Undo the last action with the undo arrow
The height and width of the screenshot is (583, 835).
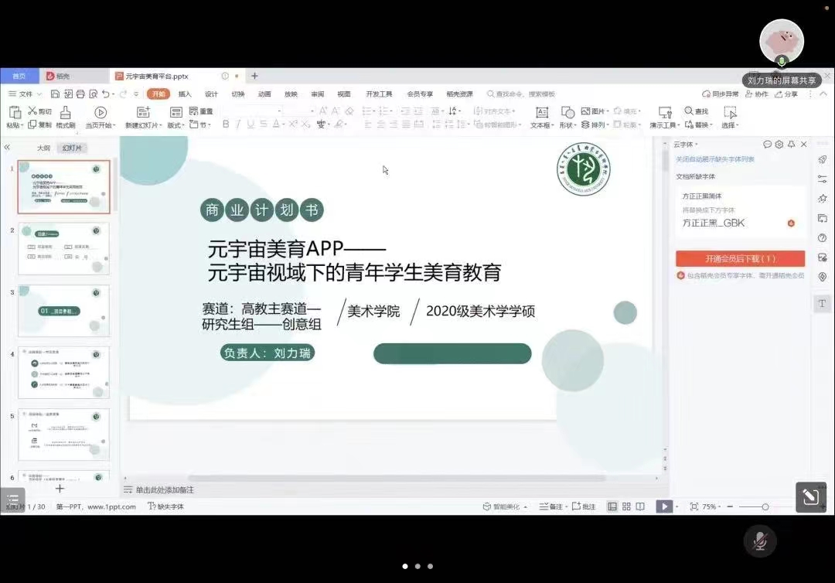[106, 94]
